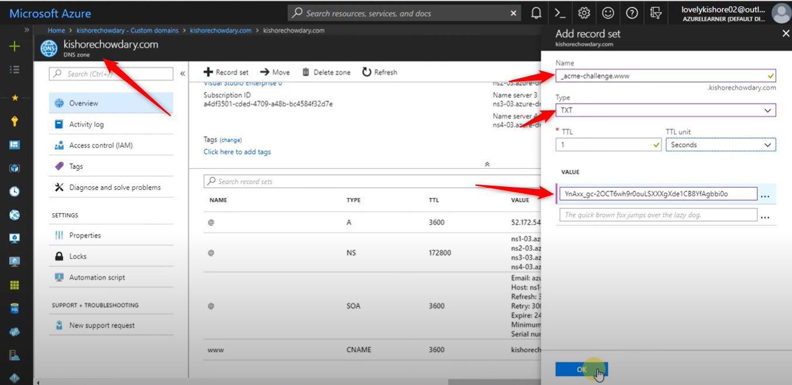Open the SQL databases icon in sidebar
The width and height of the screenshot is (792, 385).
point(15,308)
